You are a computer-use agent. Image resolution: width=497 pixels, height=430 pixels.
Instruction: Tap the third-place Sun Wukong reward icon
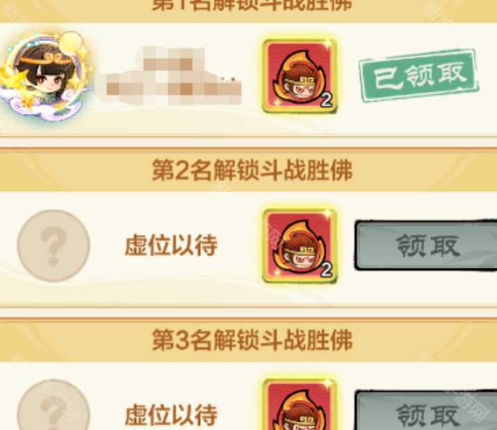299,404
